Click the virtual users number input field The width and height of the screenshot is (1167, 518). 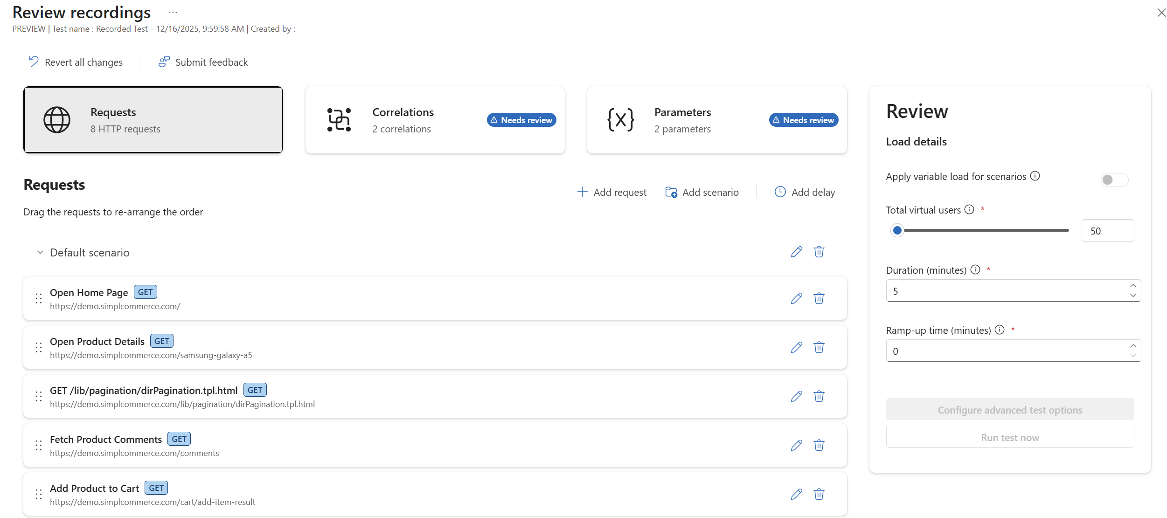click(x=1107, y=231)
